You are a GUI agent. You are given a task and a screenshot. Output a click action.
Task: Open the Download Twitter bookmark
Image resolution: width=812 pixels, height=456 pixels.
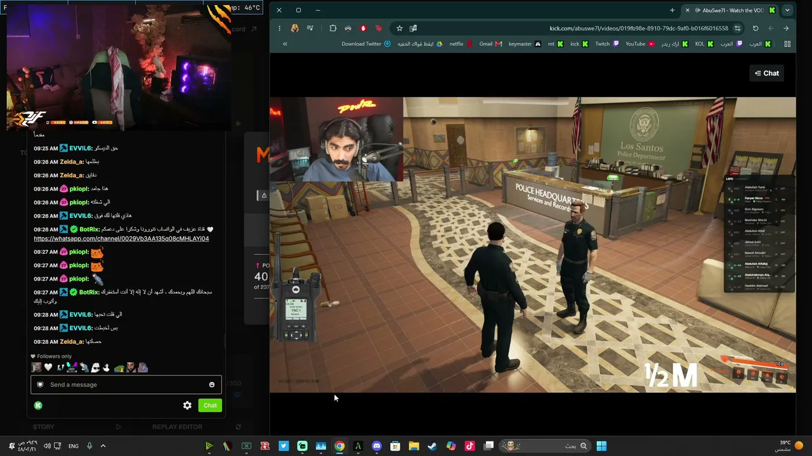coord(366,44)
